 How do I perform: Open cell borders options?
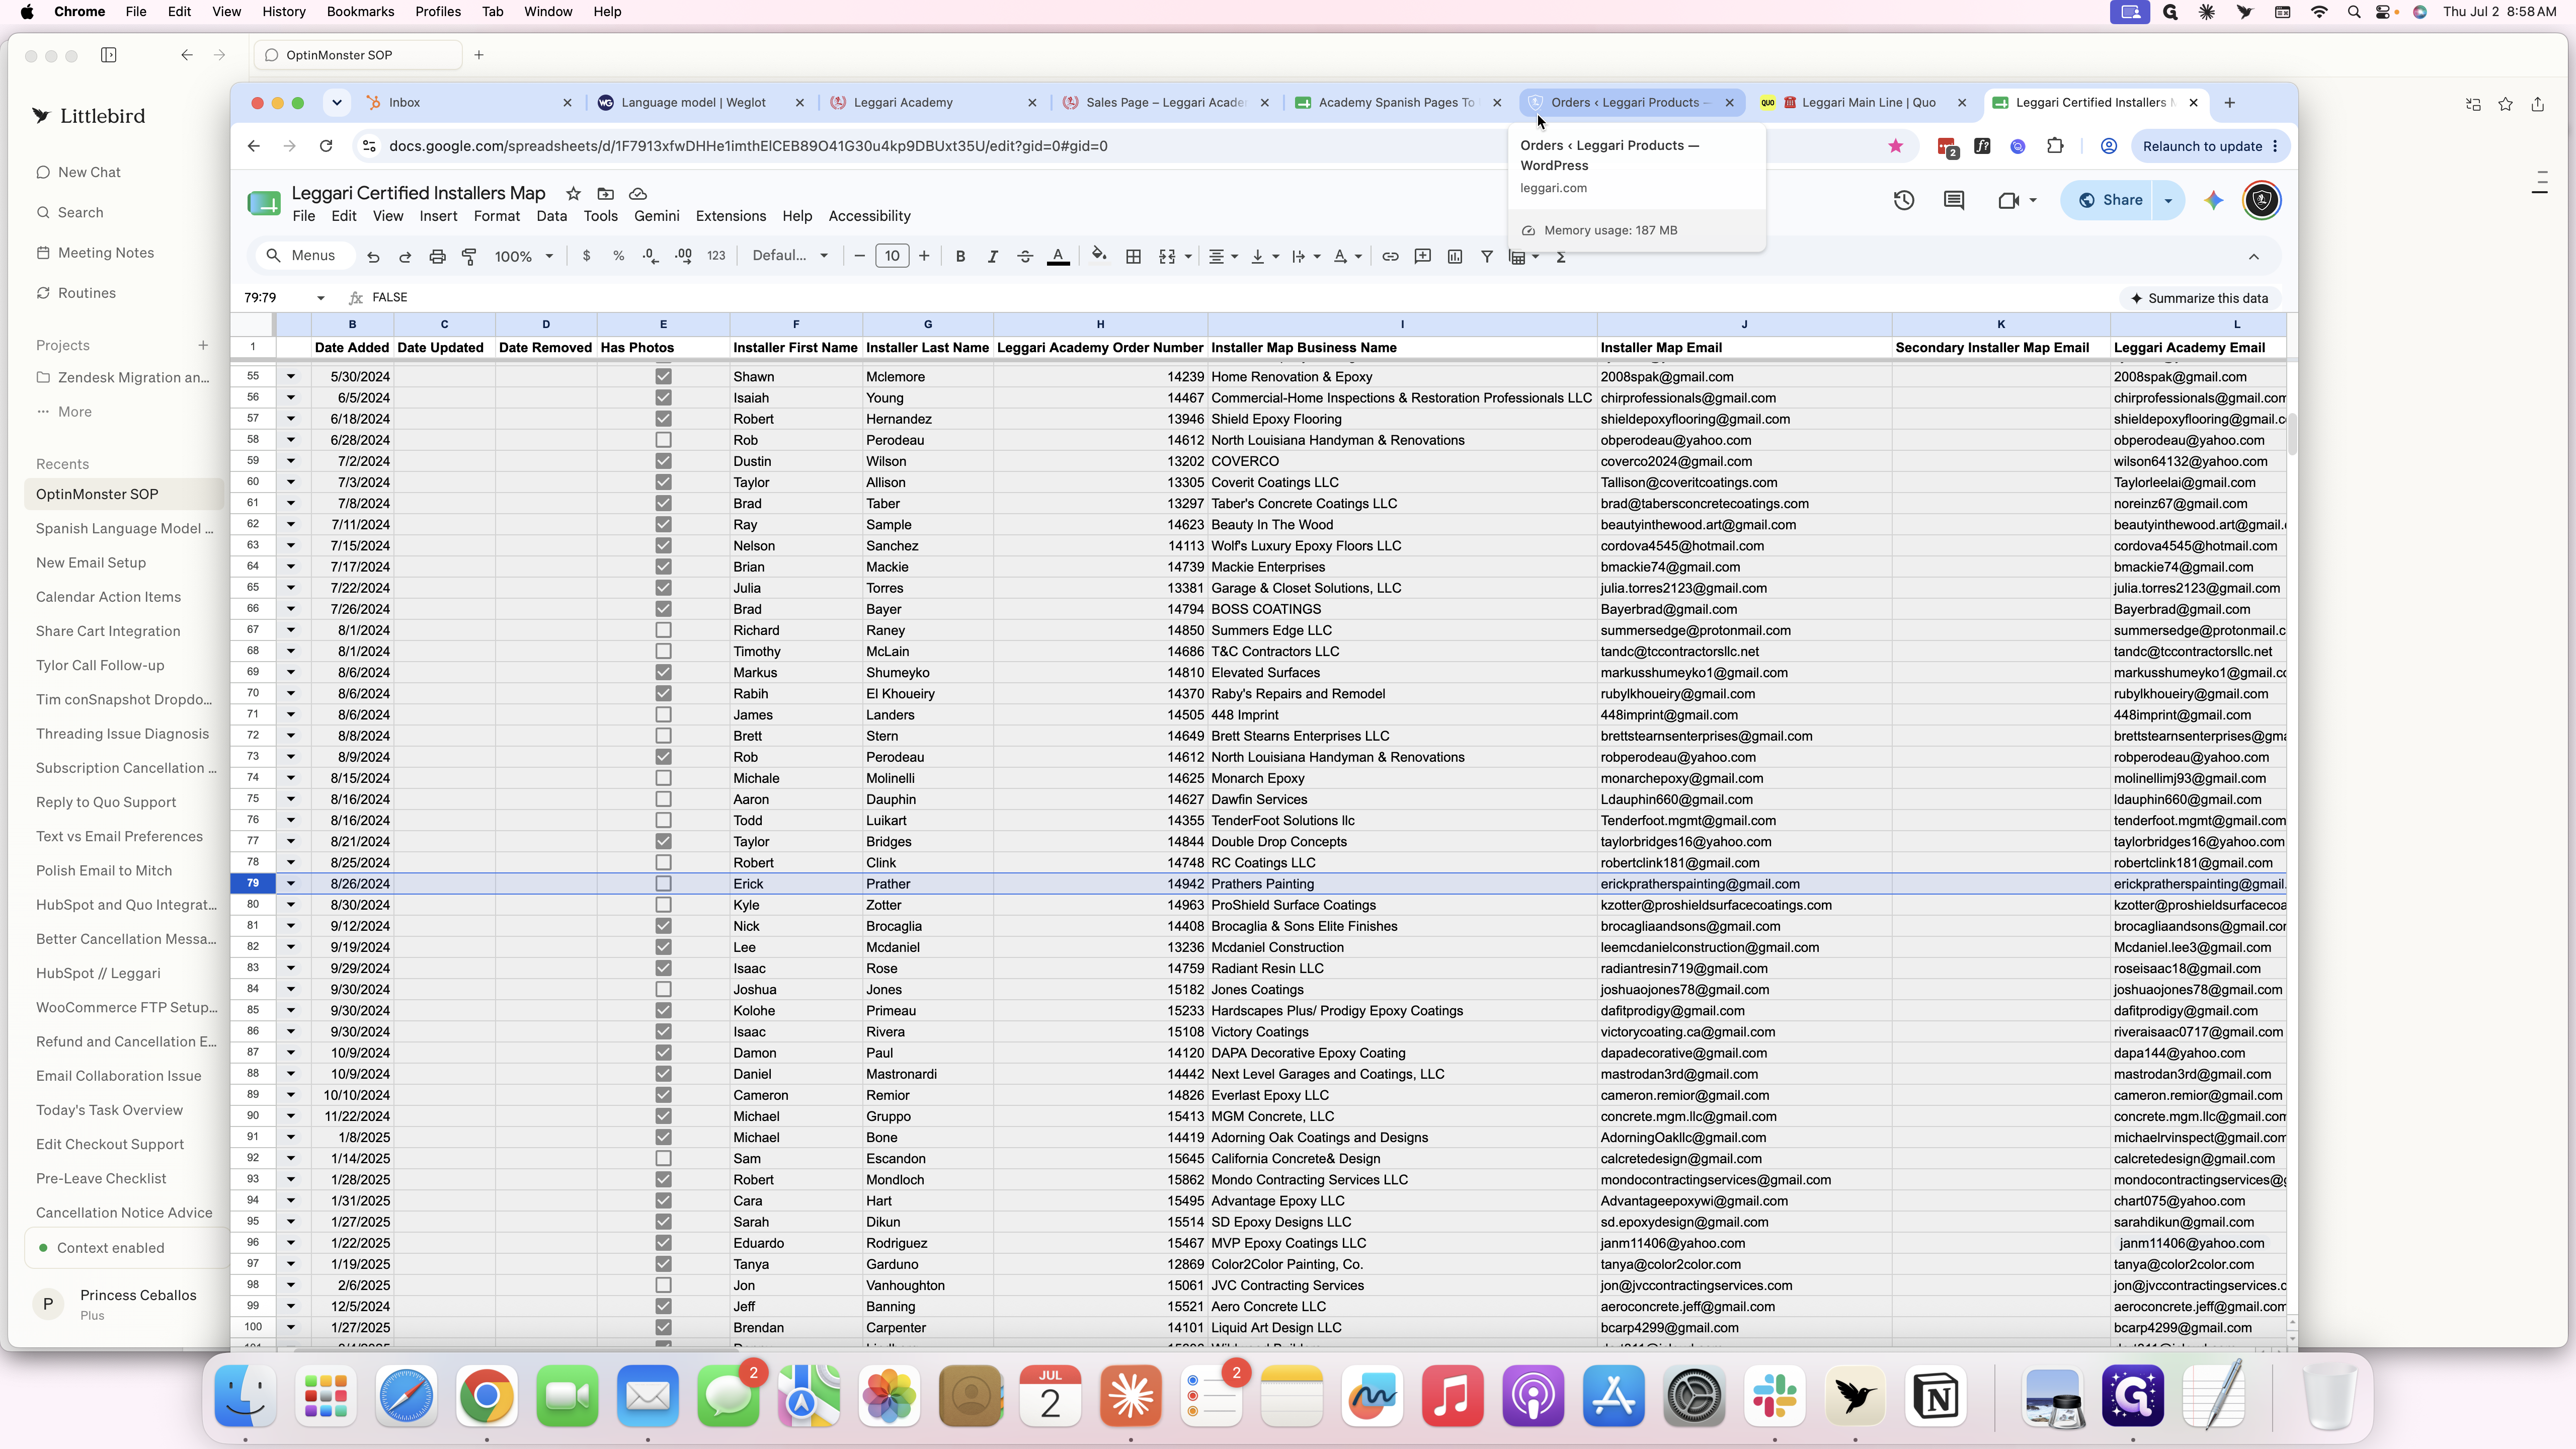tap(1133, 257)
